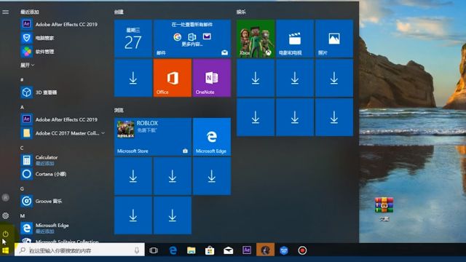Open the Office tile

173,78
